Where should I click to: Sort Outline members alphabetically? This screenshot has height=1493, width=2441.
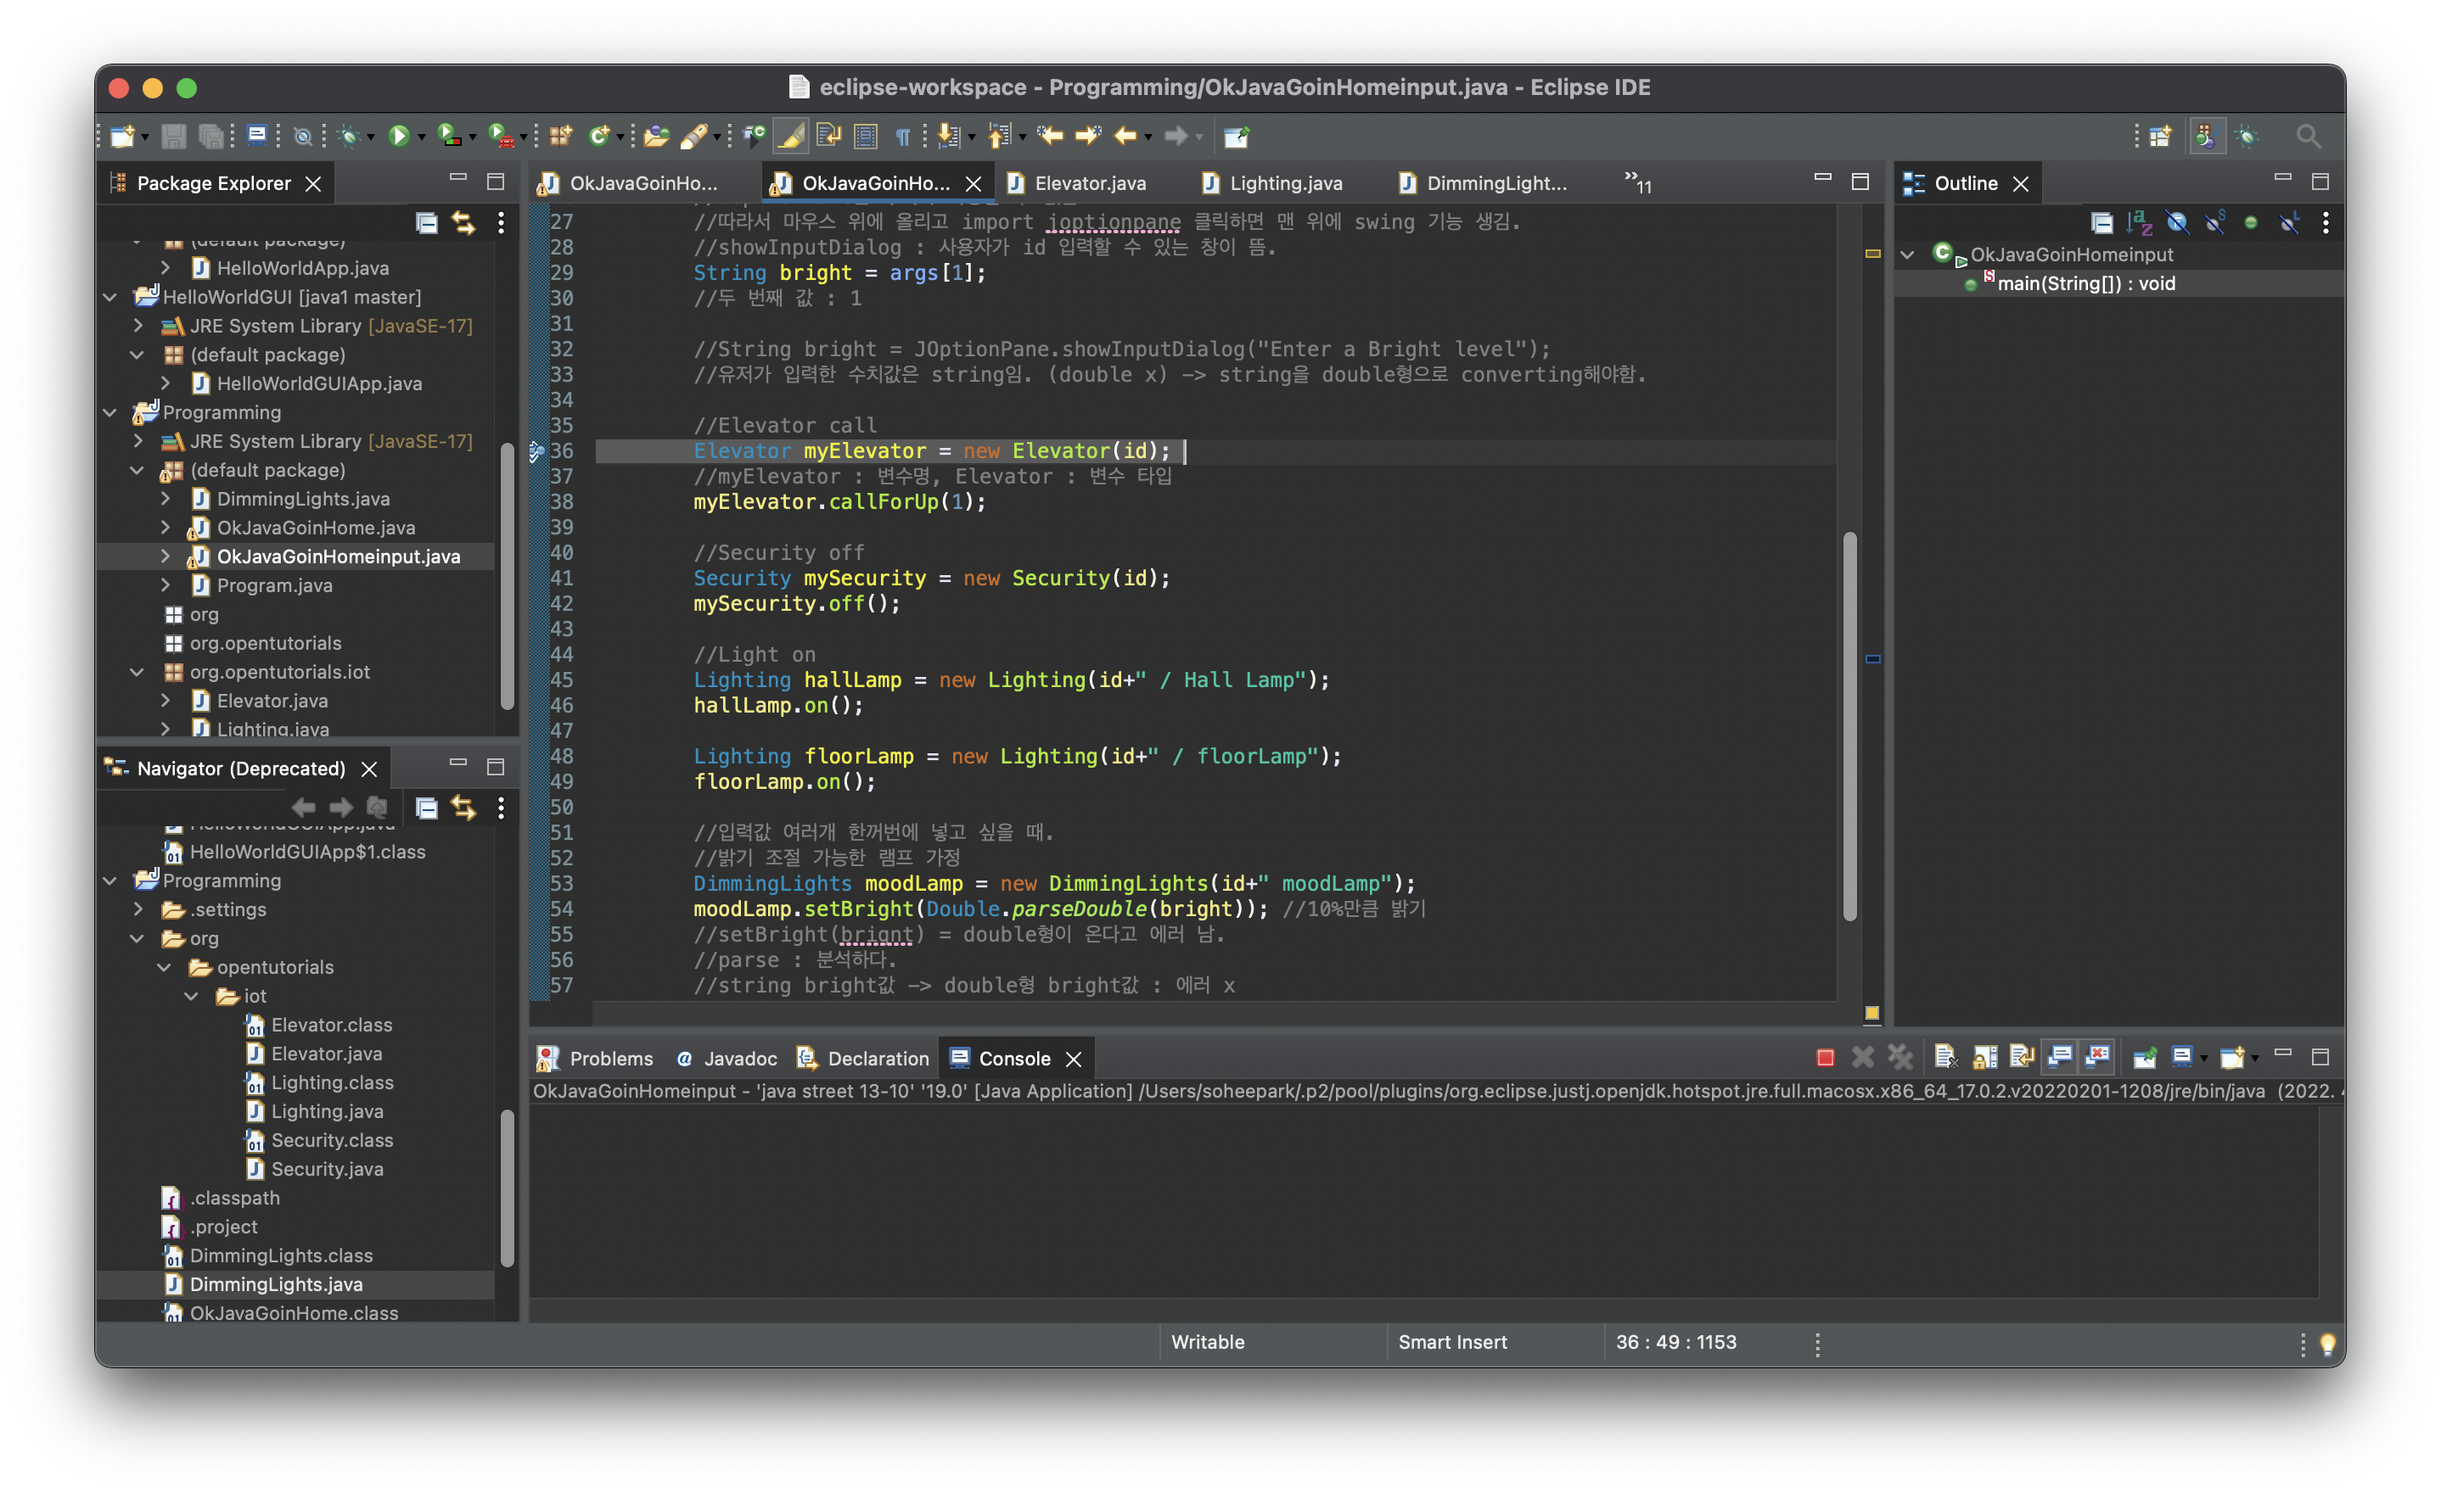pos(2139,223)
